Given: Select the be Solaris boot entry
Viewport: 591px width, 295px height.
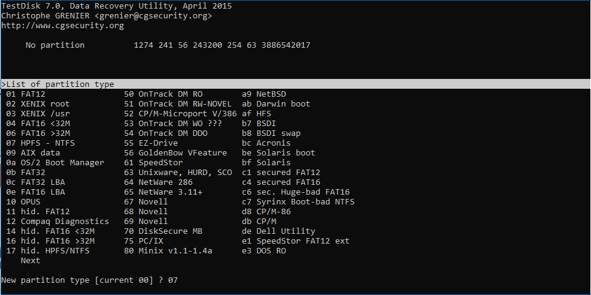Looking at the screenshot, I should click(x=279, y=152).
